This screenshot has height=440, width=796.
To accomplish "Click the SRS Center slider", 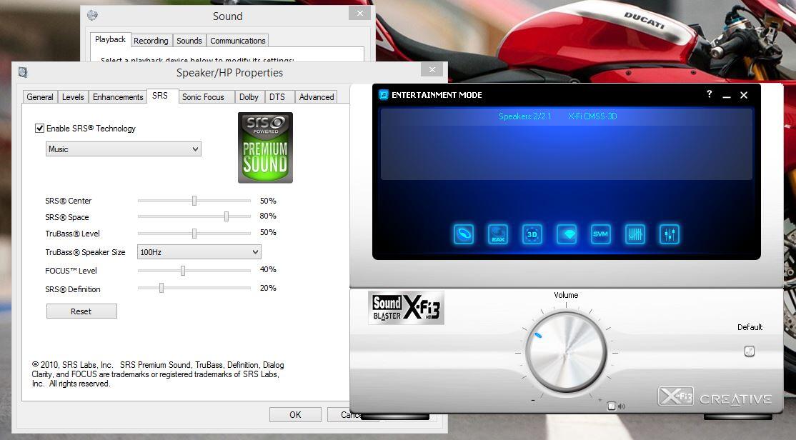I will click(x=194, y=201).
